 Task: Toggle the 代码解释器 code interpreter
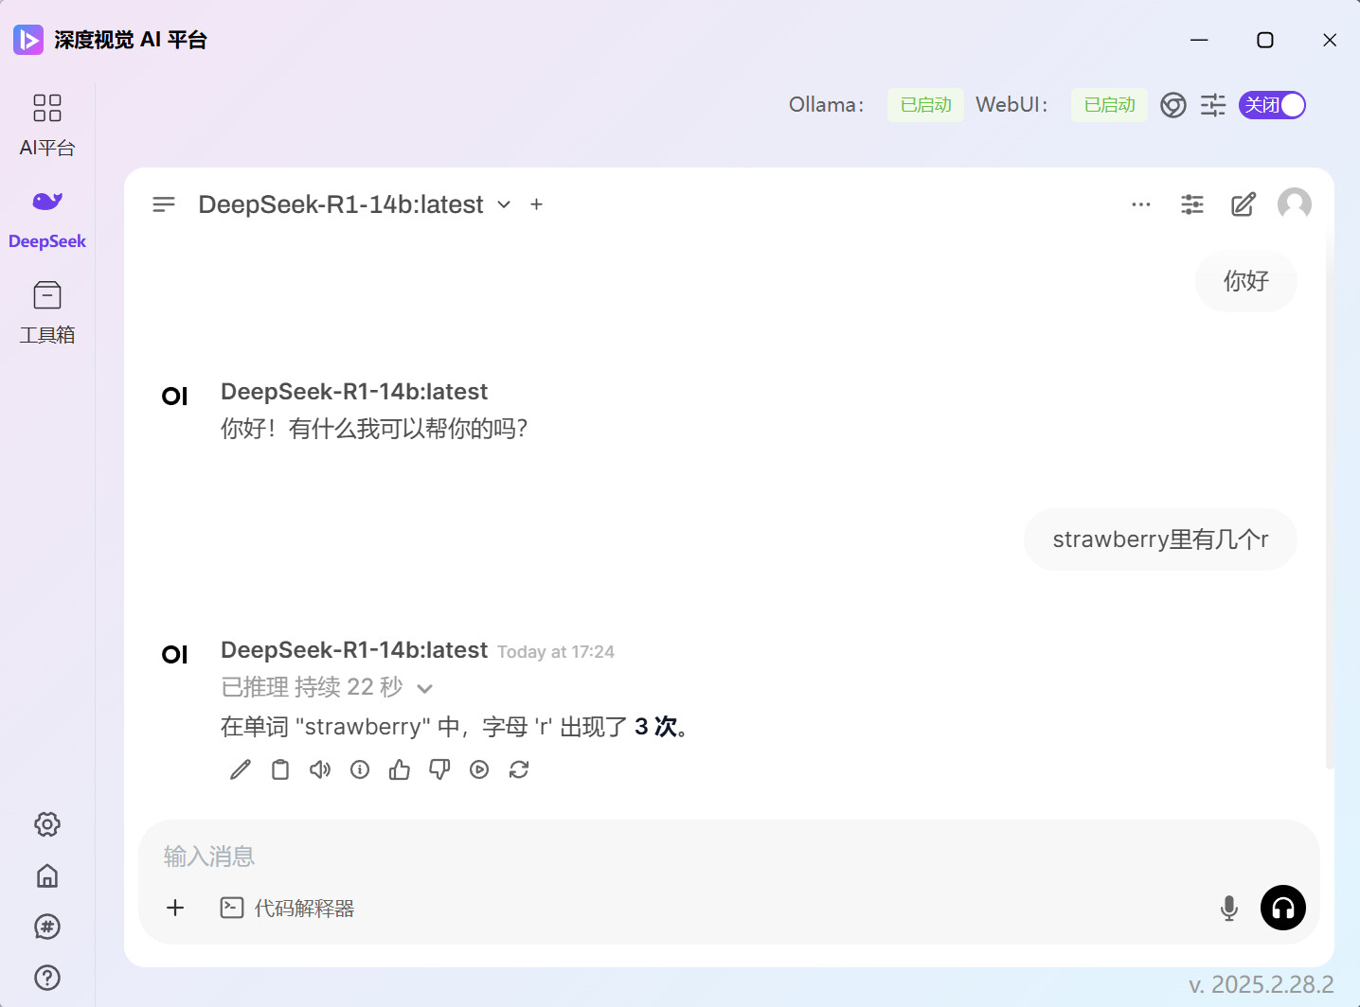click(x=288, y=908)
